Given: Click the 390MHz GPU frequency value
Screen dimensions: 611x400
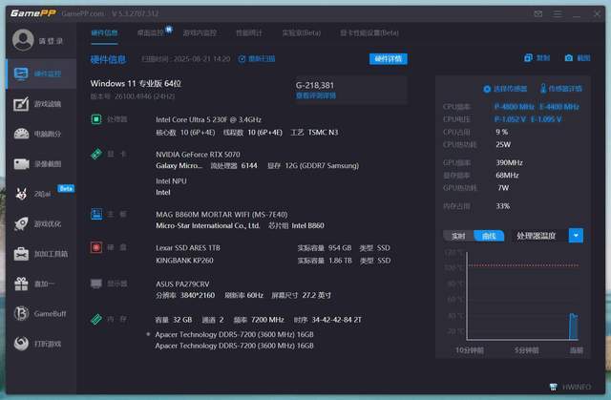Looking at the screenshot, I should click(509, 162).
